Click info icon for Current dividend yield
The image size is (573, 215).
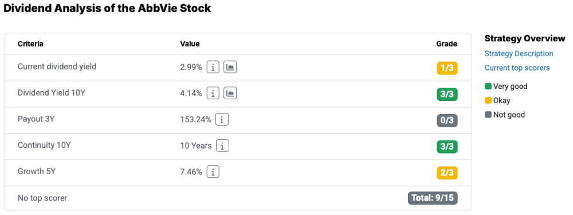[x=213, y=67]
